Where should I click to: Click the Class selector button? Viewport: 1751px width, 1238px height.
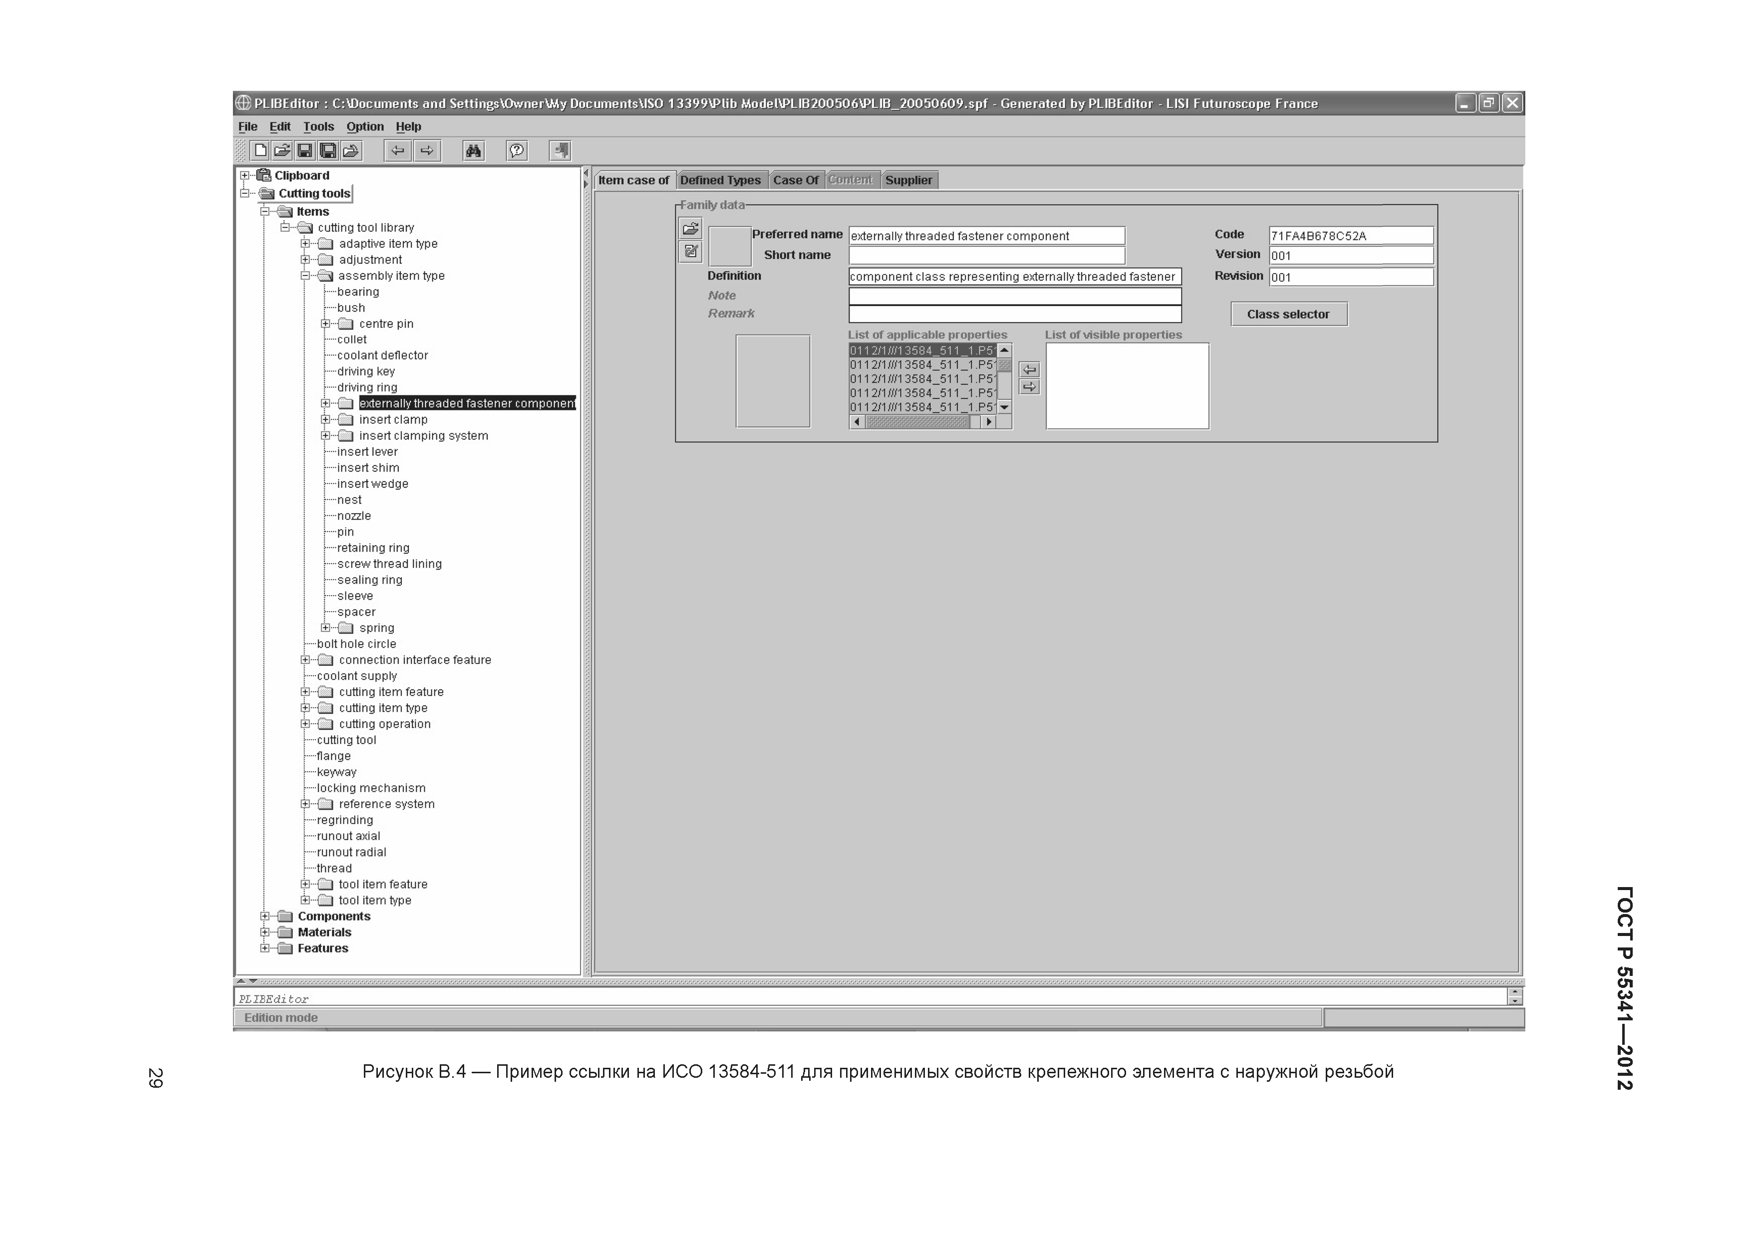(x=1289, y=314)
